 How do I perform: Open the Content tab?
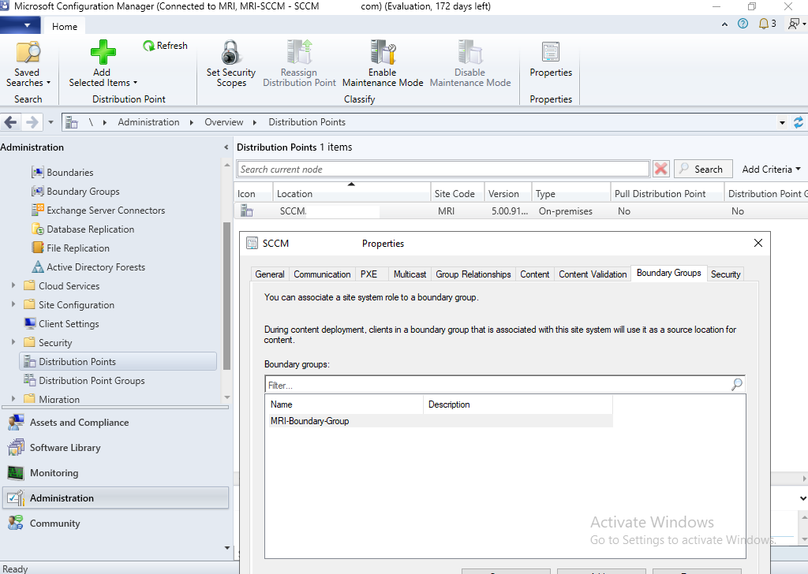(534, 274)
